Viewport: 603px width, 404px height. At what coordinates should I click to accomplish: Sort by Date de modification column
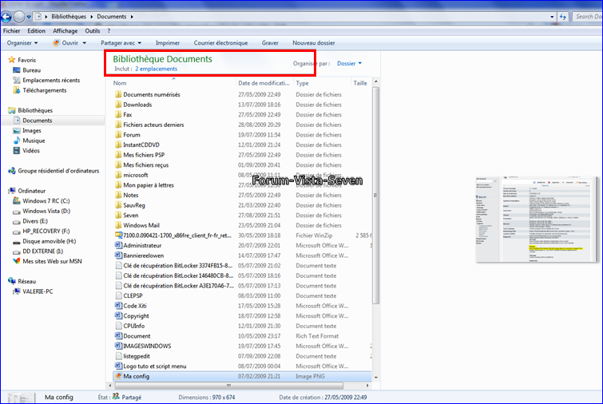pyautogui.click(x=264, y=83)
